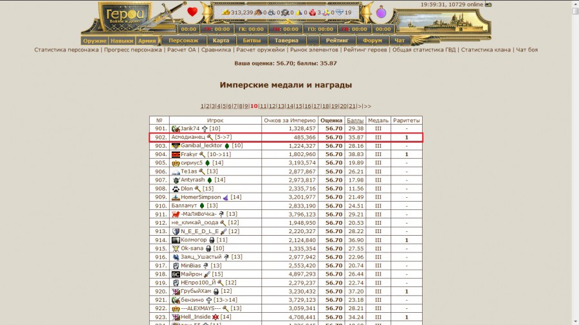The width and height of the screenshot is (579, 325).
Task: Click the red demon faction icon next to Hell_Inside
Action: pos(216,317)
